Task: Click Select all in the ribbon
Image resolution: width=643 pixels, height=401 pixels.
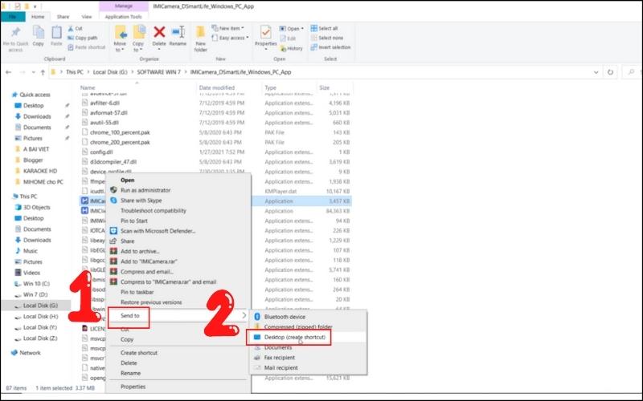Action: tap(324, 28)
